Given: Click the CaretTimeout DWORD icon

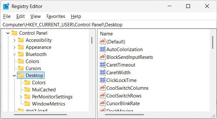Looking at the screenshot, I should (x=103, y=65).
